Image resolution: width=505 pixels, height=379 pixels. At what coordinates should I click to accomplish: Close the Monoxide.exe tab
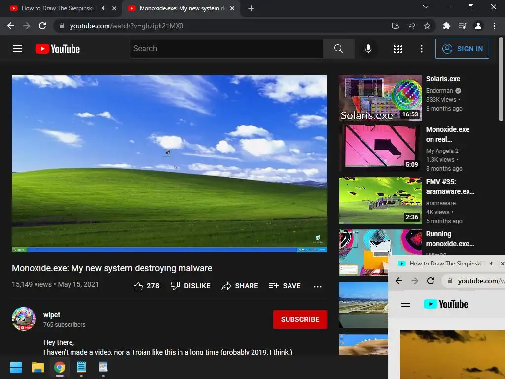pos(232,8)
